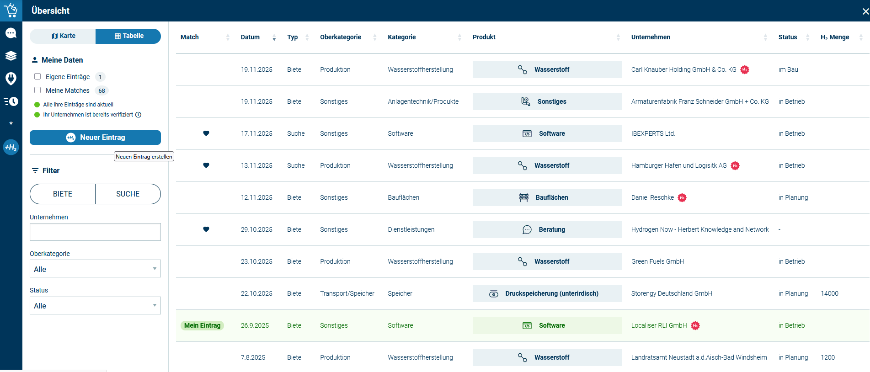Click the +H2 round sidebar icon
This screenshot has height=372, width=870.
point(11,147)
